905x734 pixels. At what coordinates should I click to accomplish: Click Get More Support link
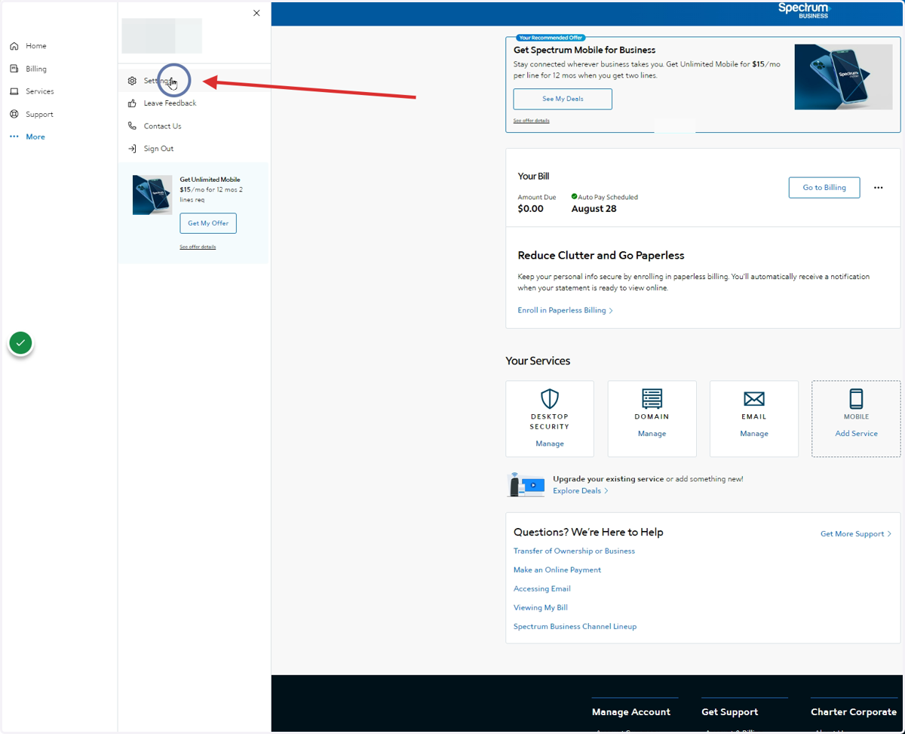(856, 533)
